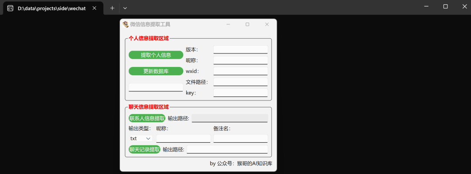Focus the 版本 input field
The image size is (471, 174).
pos(240,50)
